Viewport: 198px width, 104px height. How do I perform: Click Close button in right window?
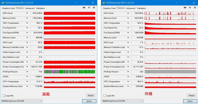pyautogui.click(x=190, y=101)
